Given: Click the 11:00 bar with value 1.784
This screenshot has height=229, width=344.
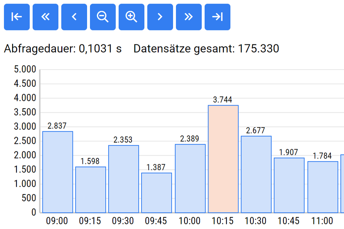Looking at the screenshot, I should tap(322, 187).
